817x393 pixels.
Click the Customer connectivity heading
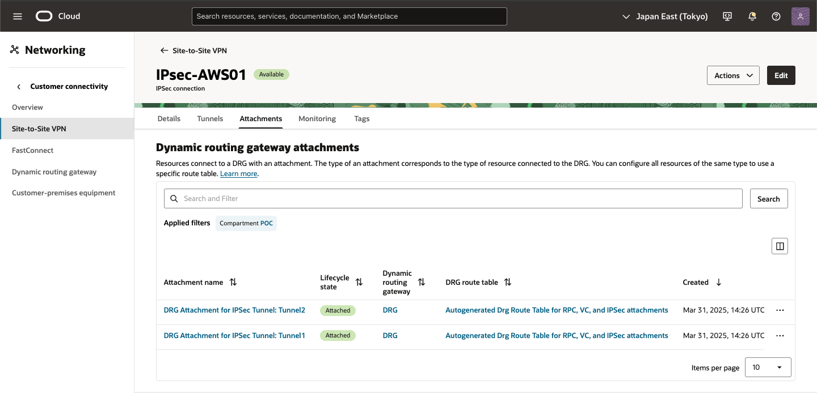click(x=69, y=87)
